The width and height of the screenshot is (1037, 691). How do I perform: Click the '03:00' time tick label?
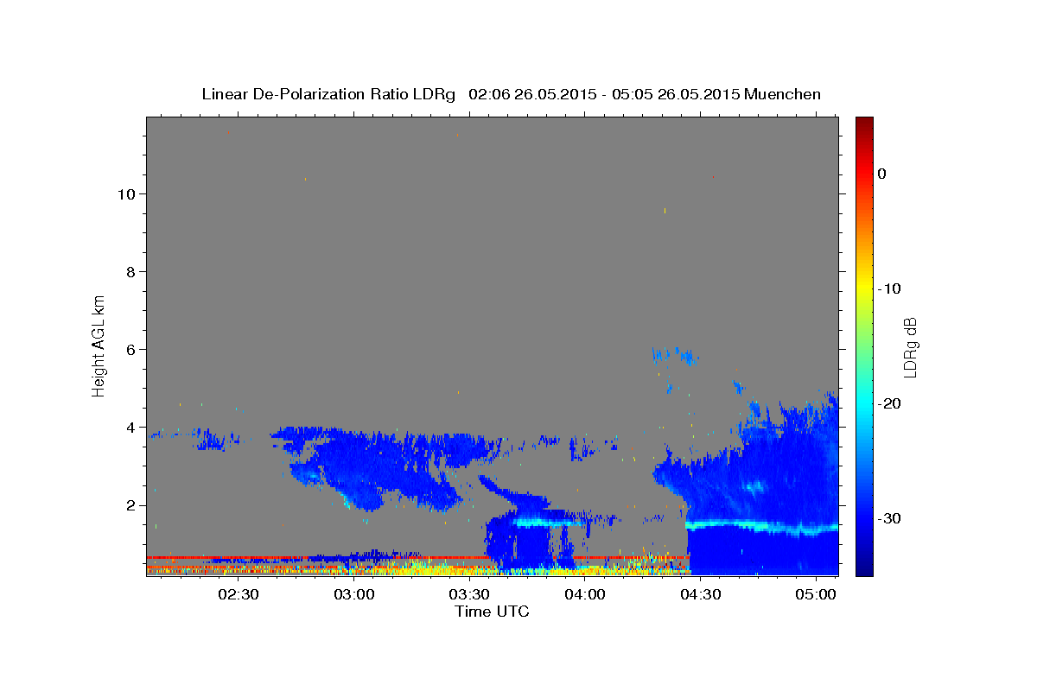(353, 594)
